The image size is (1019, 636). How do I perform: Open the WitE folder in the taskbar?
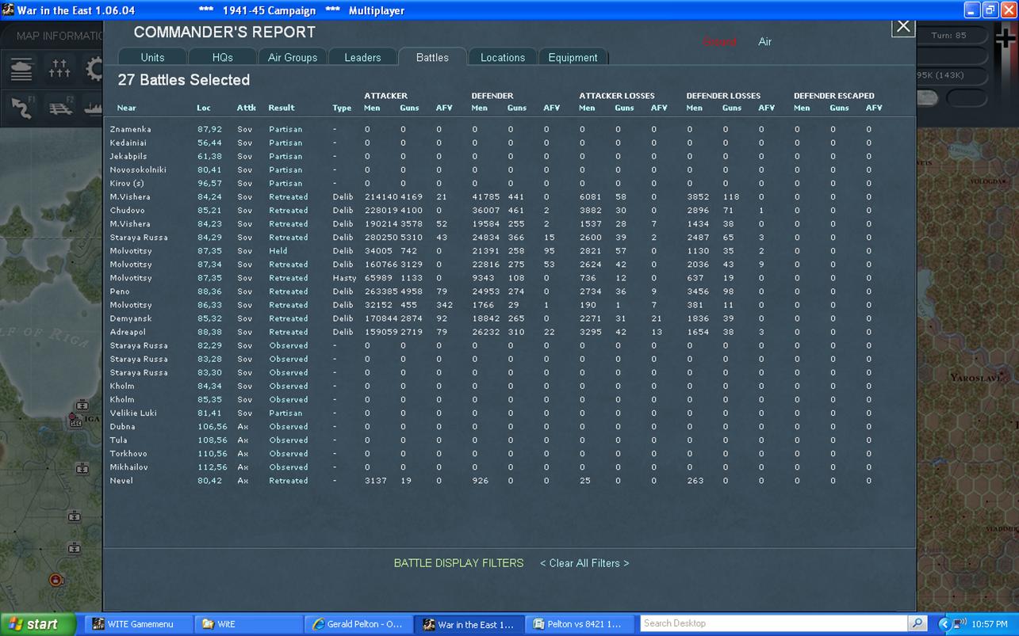248,624
